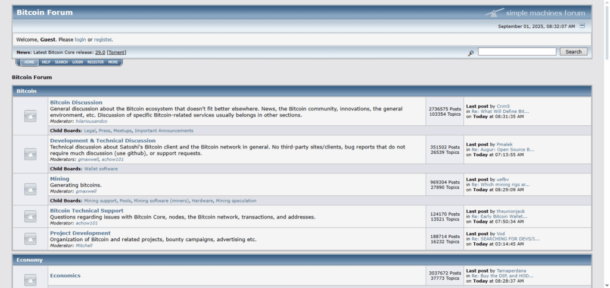Screen dimensions: 610x288
Task: Open the Wallet software child board
Action: pyautogui.click(x=101, y=169)
